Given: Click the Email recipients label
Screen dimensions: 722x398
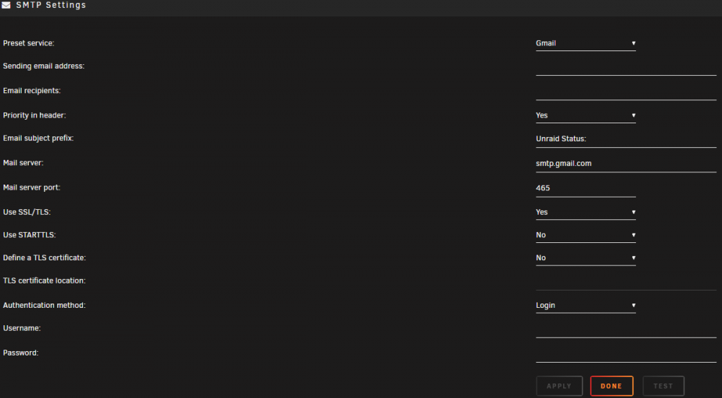Looking at the screenshot, I should point(32,91).
